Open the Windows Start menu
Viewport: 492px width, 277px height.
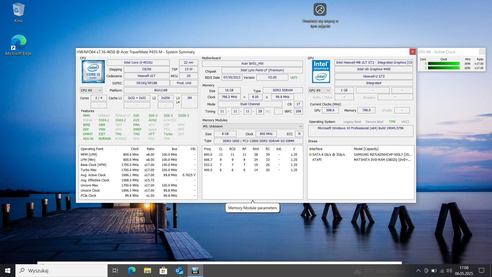[x=8, y=271]
